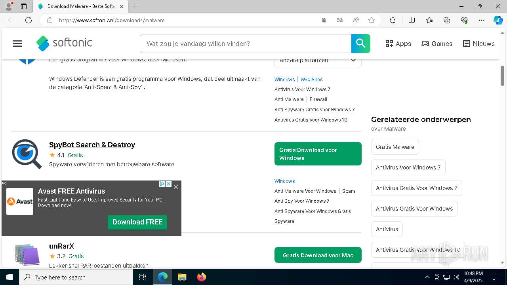The height and width of the screenshot is (285, 507).
Task: Refresh the page in Edge
Action: pos(29,20)
